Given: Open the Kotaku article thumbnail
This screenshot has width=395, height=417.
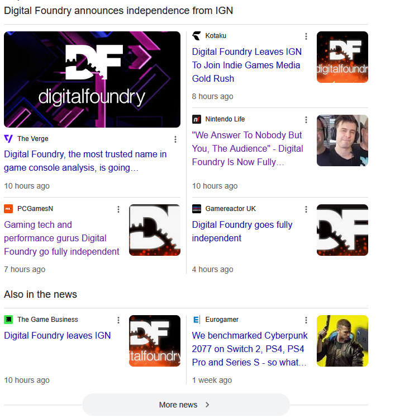Looking at the screenshot, I should 342,57.
